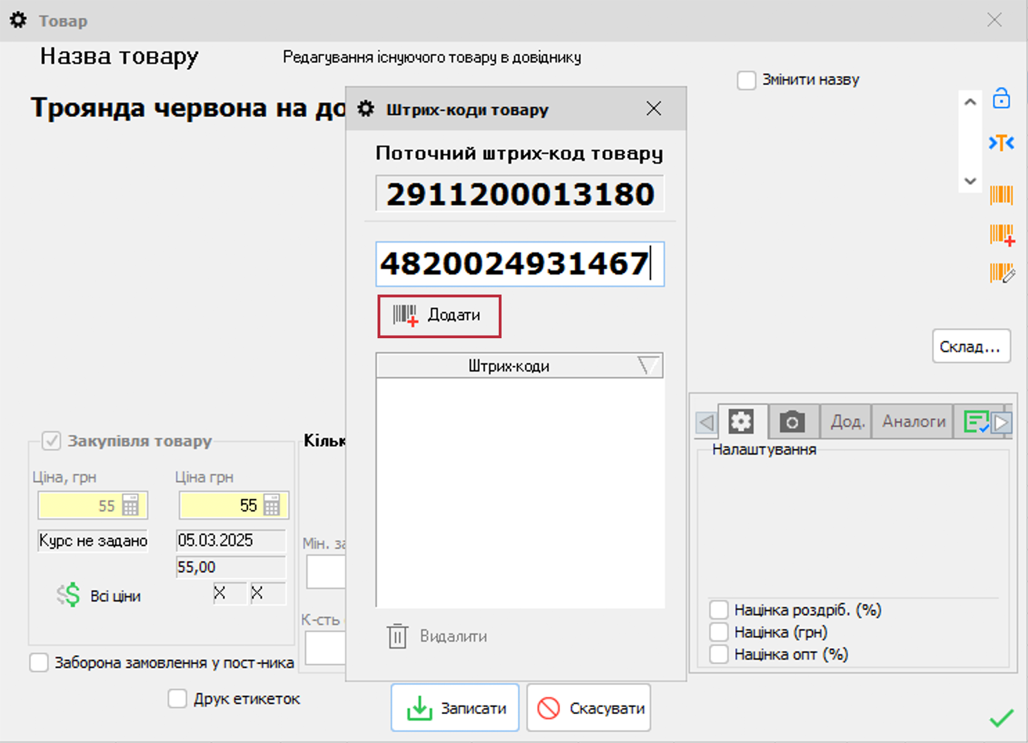Viewport: 1028px width, 743px height.
Task: Click the 'Записати' save button
Action: pyautogui.click(x=455, y=708)
